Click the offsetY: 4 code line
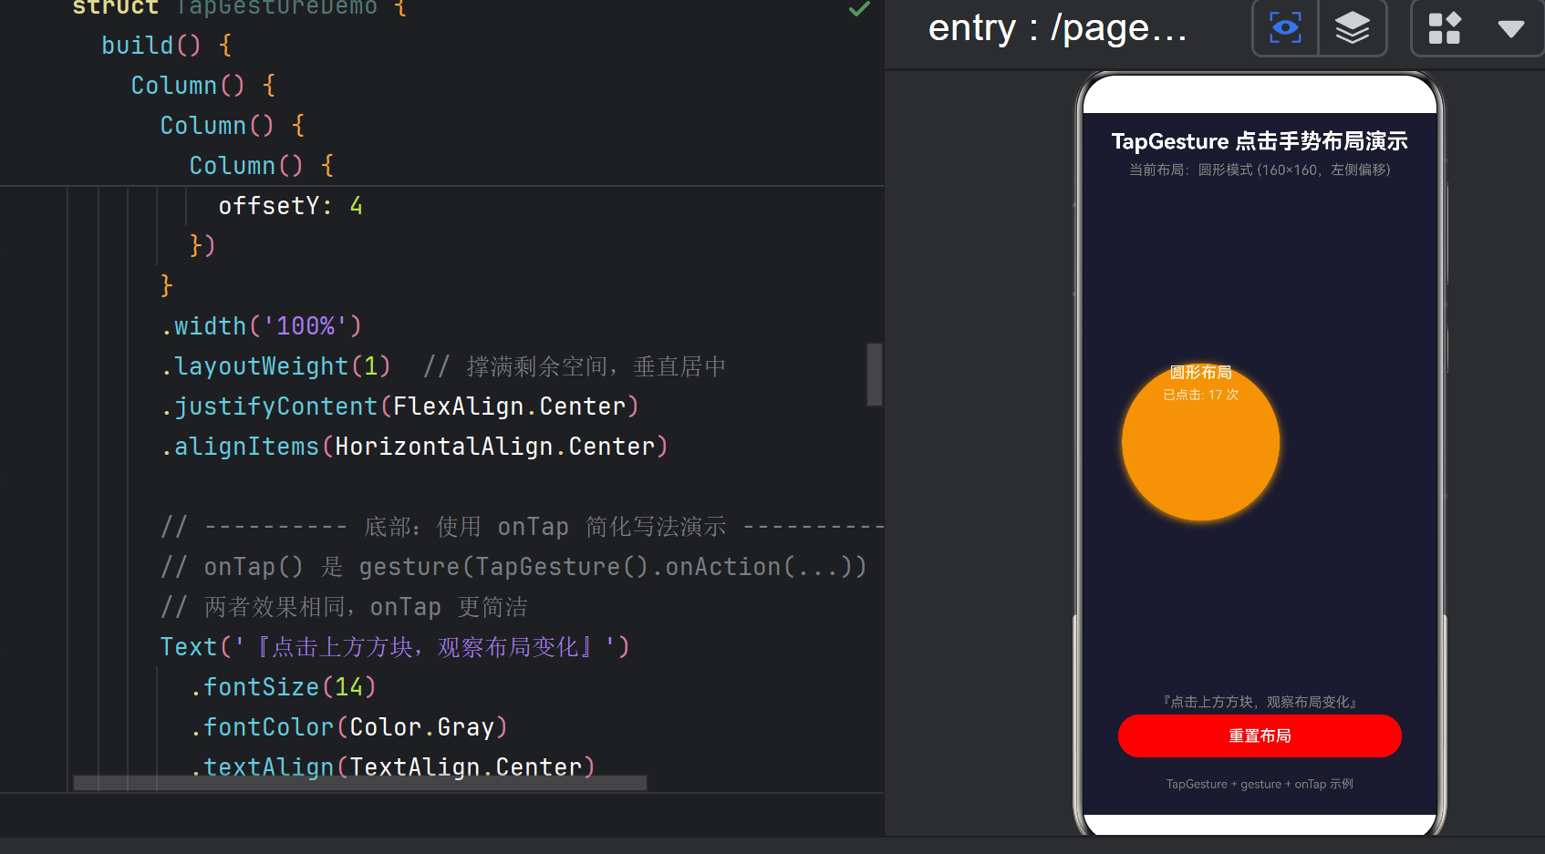This screenshot has width=1545, height=854. [x=291, y=206]
